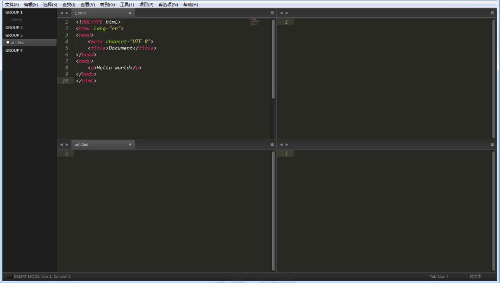Click the GROUP 3 sidebar heading
The height and width of the screenshot is (283, 500).
pyautogui.click(x=14, y=35)
